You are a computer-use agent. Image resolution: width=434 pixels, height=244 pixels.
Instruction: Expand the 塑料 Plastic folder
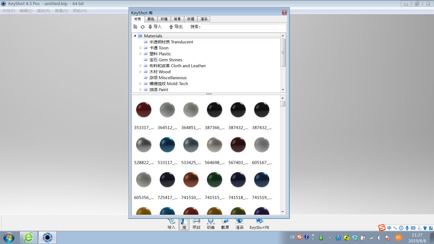[140, 54]
